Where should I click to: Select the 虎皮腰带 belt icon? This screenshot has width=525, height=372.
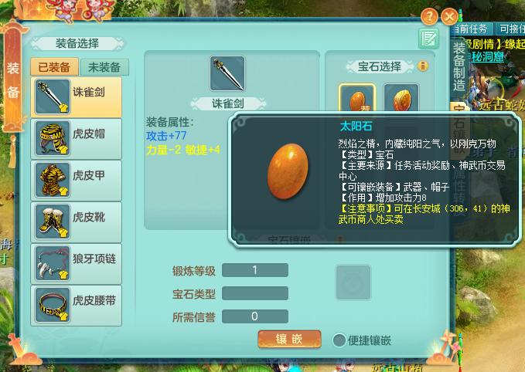[x=53, y=305]
